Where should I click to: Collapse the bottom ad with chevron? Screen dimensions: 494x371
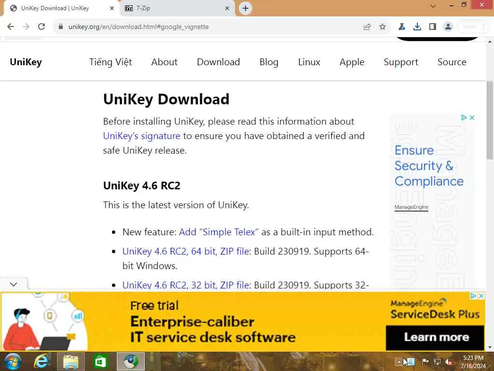(14, 285)
